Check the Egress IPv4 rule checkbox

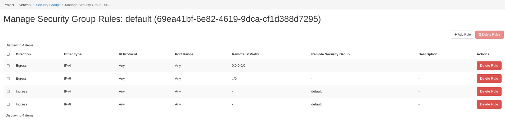pyautogui.click(x=8, y=66)
